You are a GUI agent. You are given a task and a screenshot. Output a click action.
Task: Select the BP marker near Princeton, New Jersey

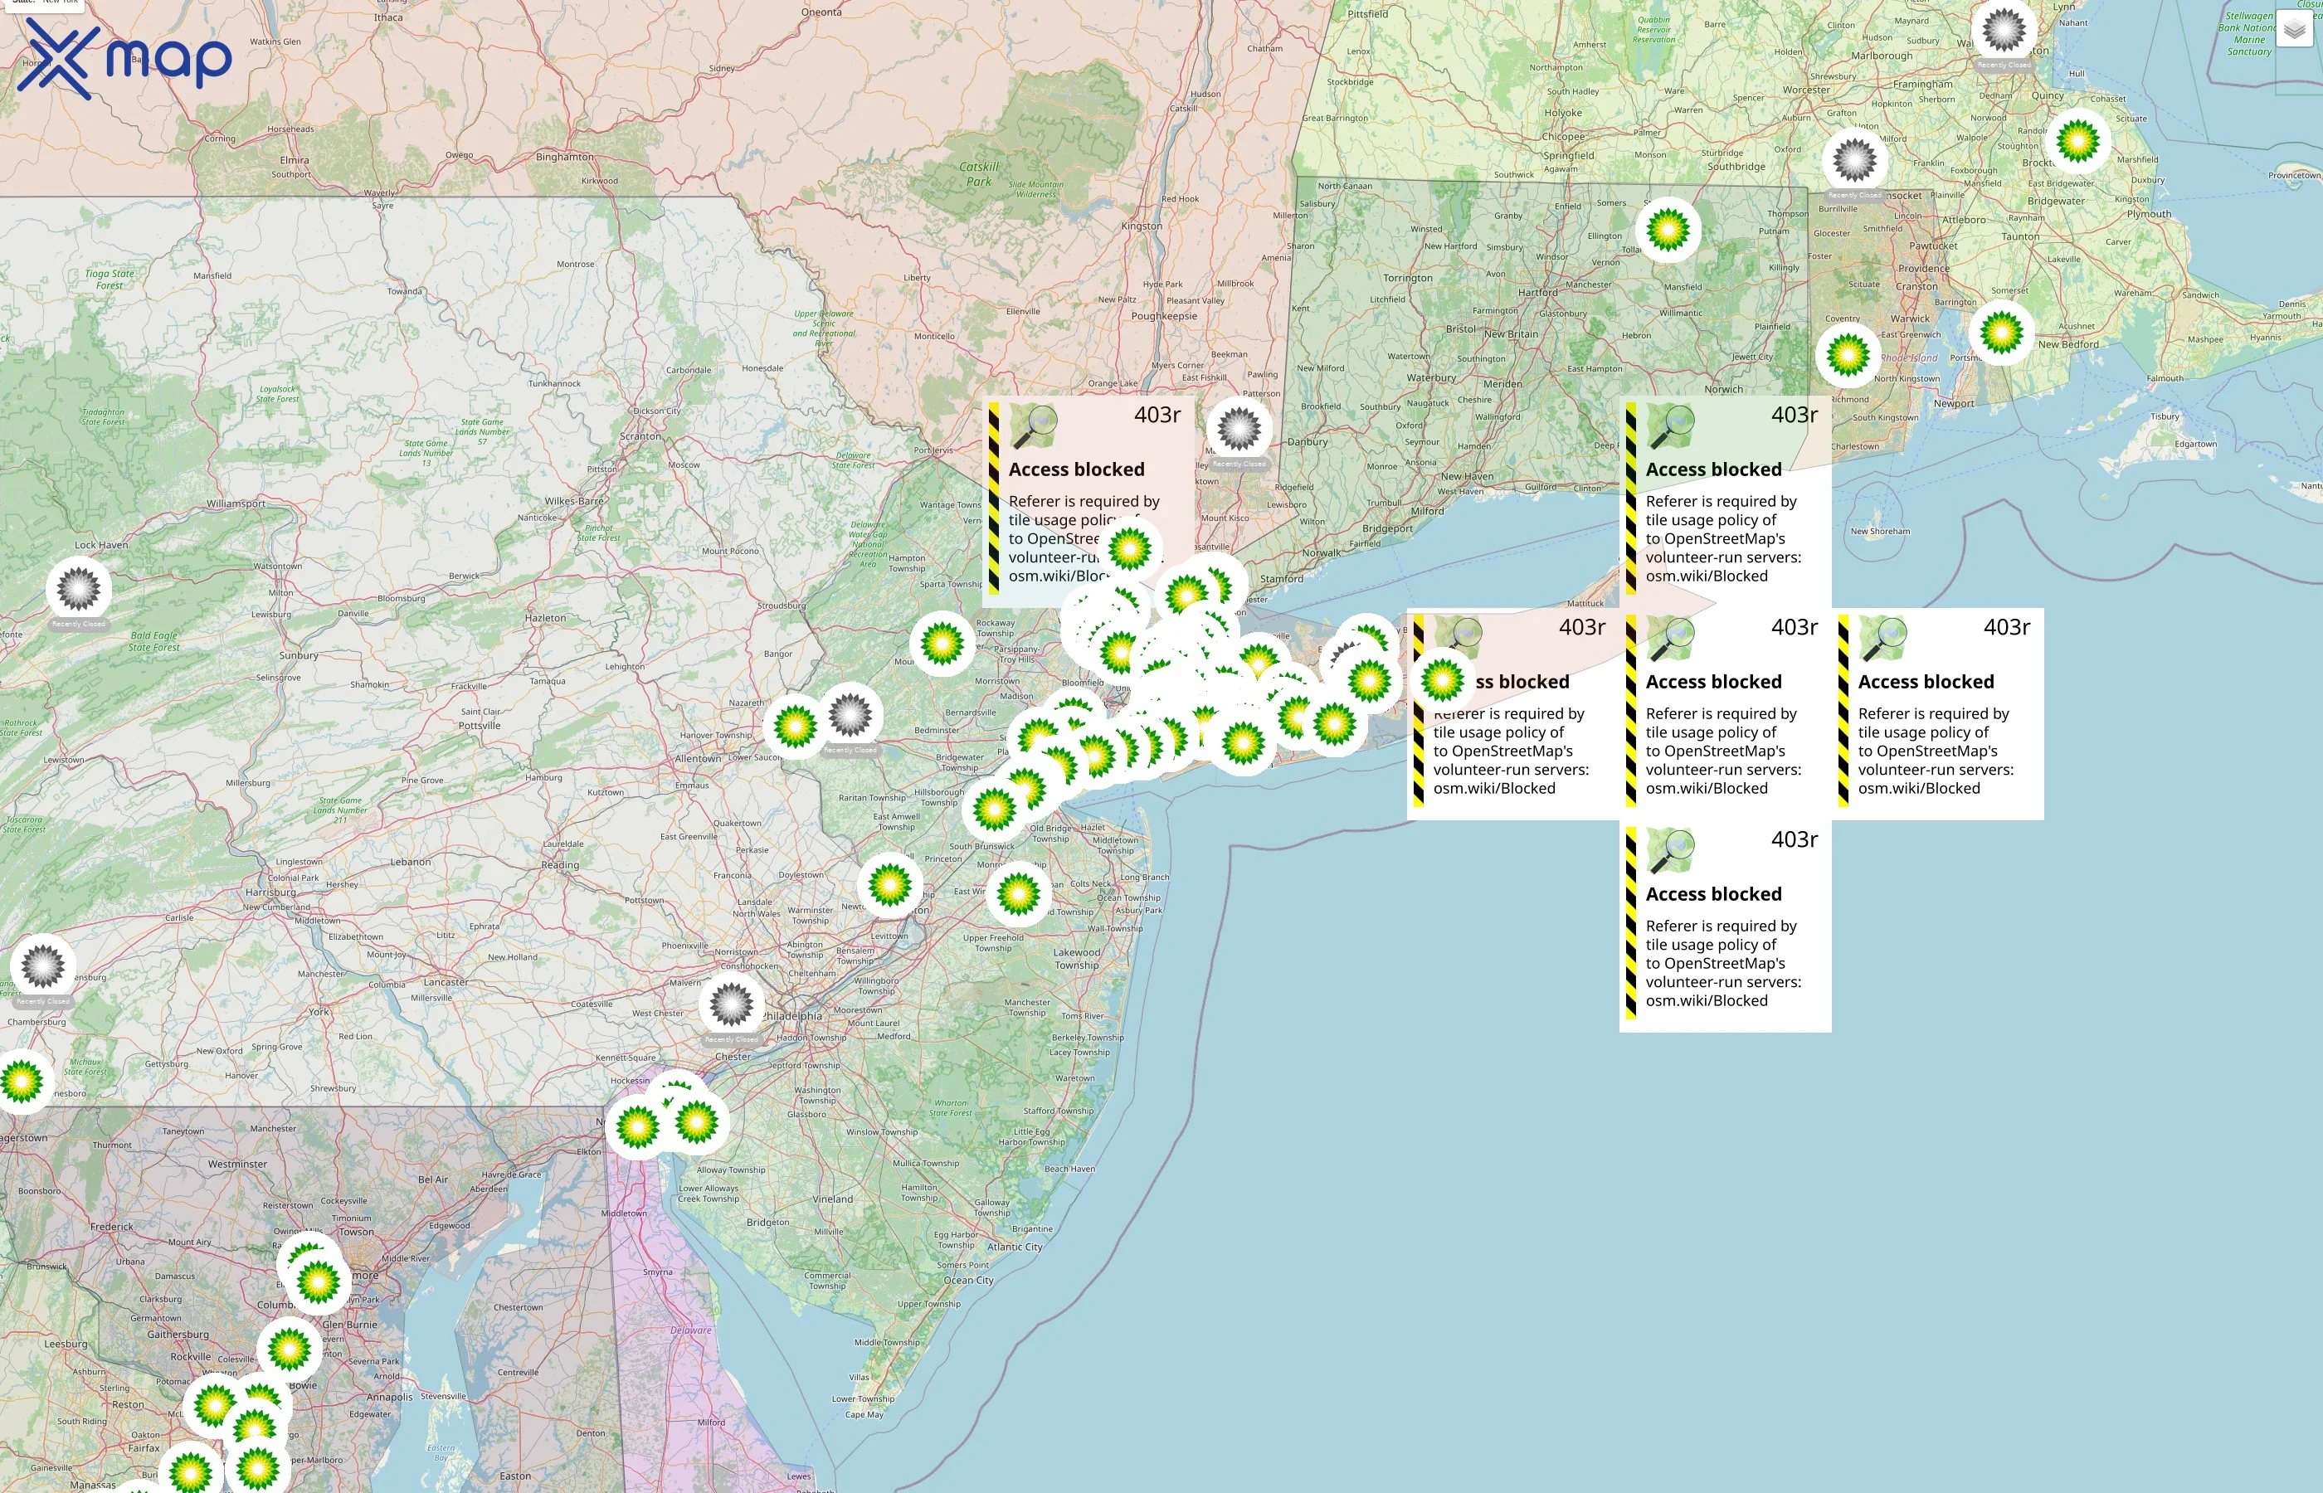pos(890,885)
